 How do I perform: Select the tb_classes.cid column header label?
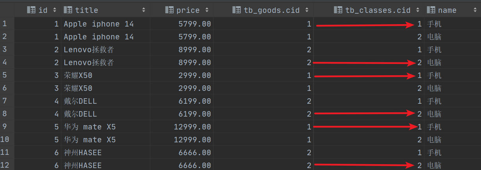(378, 10)
